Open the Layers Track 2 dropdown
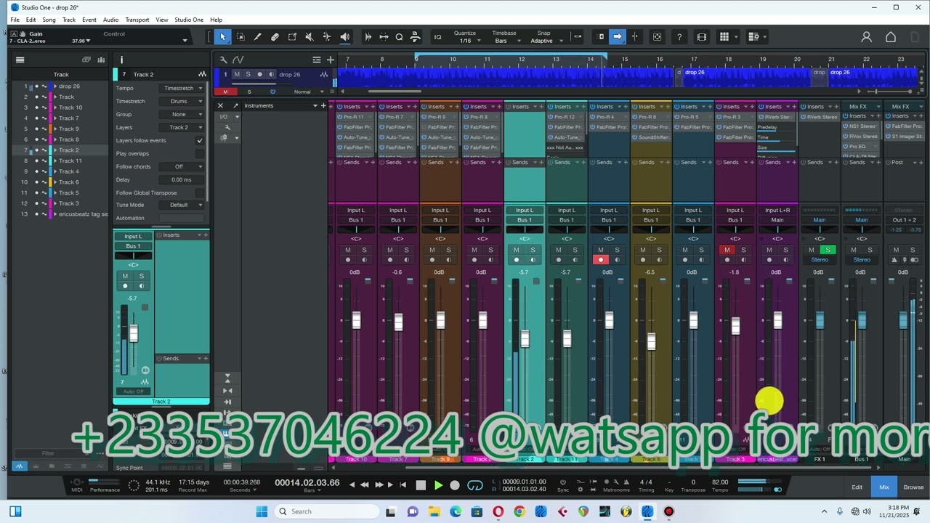Screen dimensions: 930x523 click(x=182, y=127)
